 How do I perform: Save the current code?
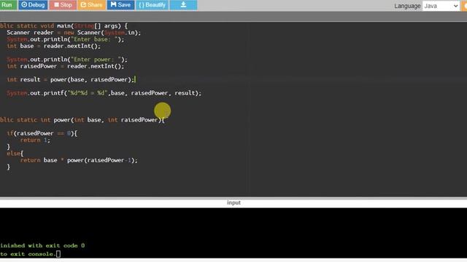120,5
